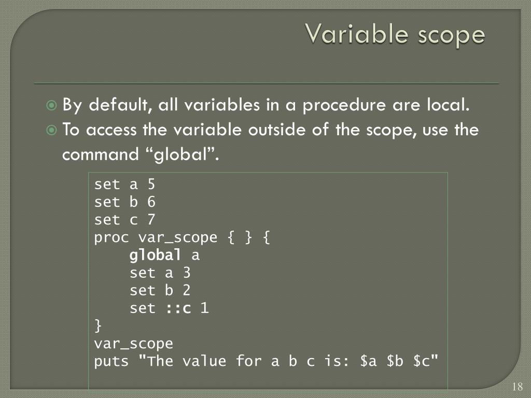Click the code line 'set b 6'
Image resolution: width=531 pixels, height=398 pixels.
coord(124,202)
